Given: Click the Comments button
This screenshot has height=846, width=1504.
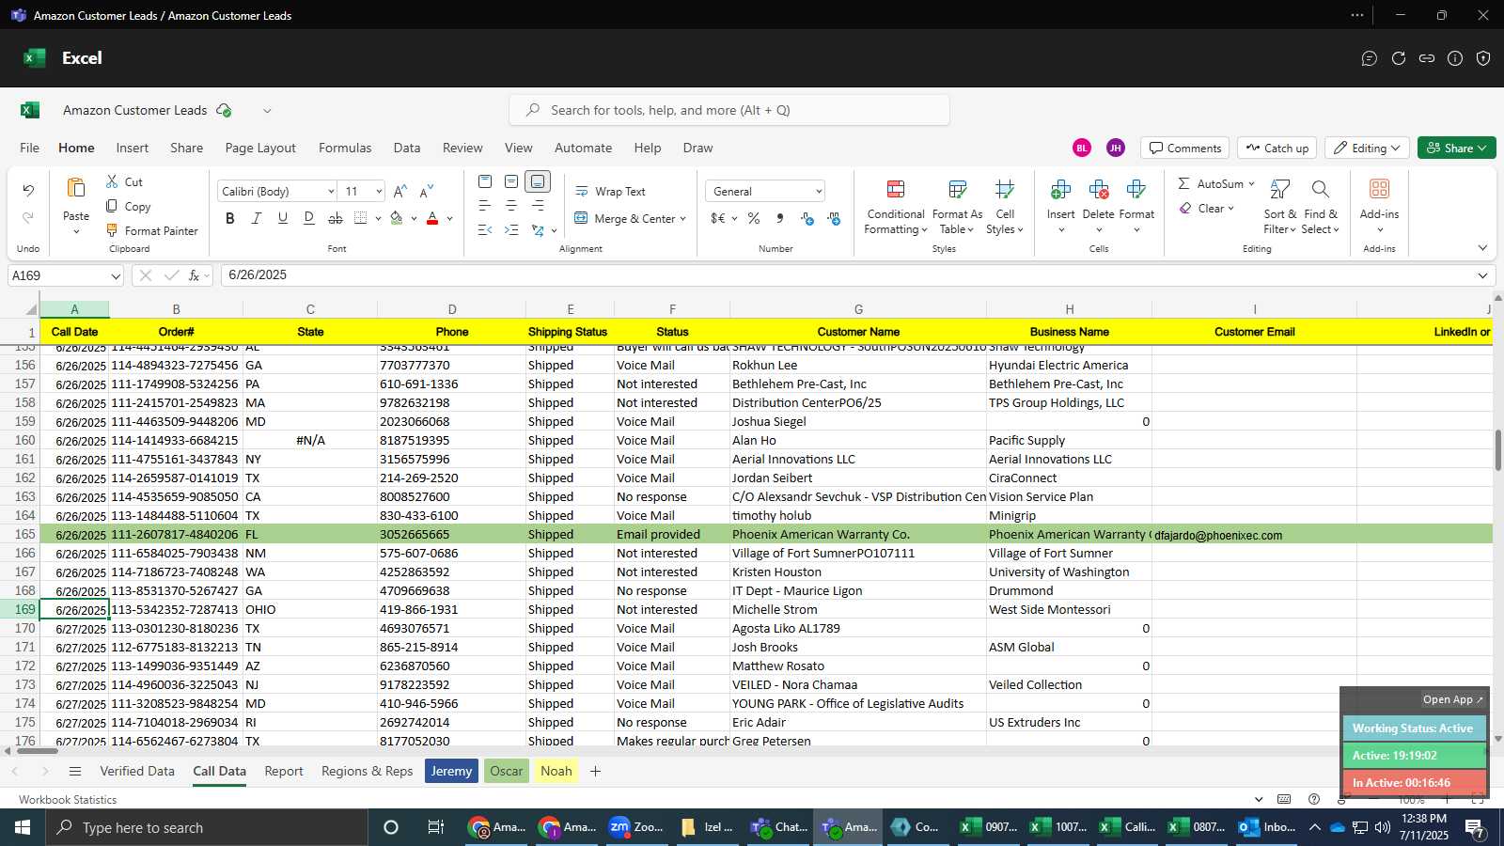Looking at the screenshot, I should [1184, 148].
